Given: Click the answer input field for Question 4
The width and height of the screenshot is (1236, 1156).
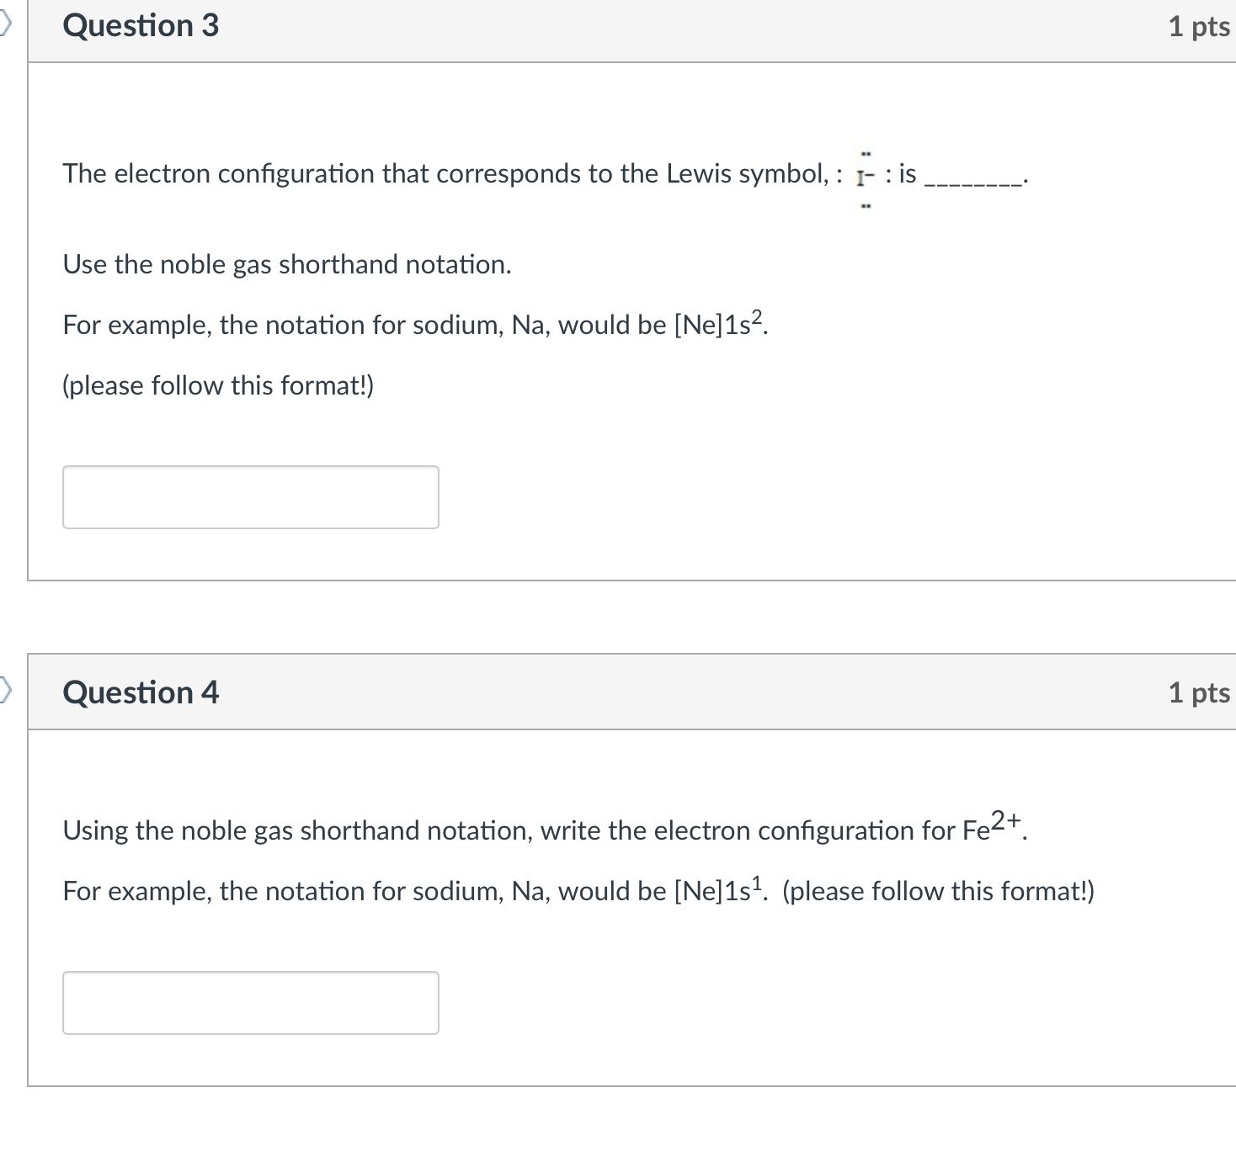Looking at the screenshot, I should tap(250, 1002).
